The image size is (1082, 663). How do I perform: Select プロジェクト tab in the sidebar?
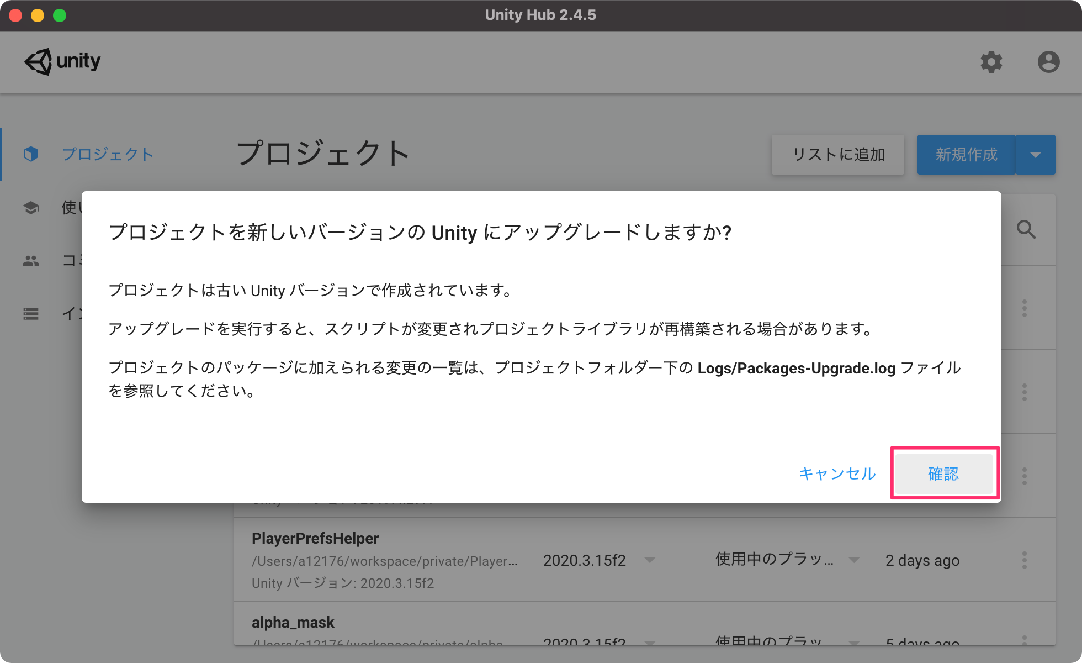108,154
